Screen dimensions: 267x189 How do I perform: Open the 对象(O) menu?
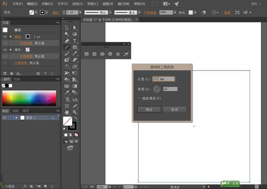coord(47,4)
